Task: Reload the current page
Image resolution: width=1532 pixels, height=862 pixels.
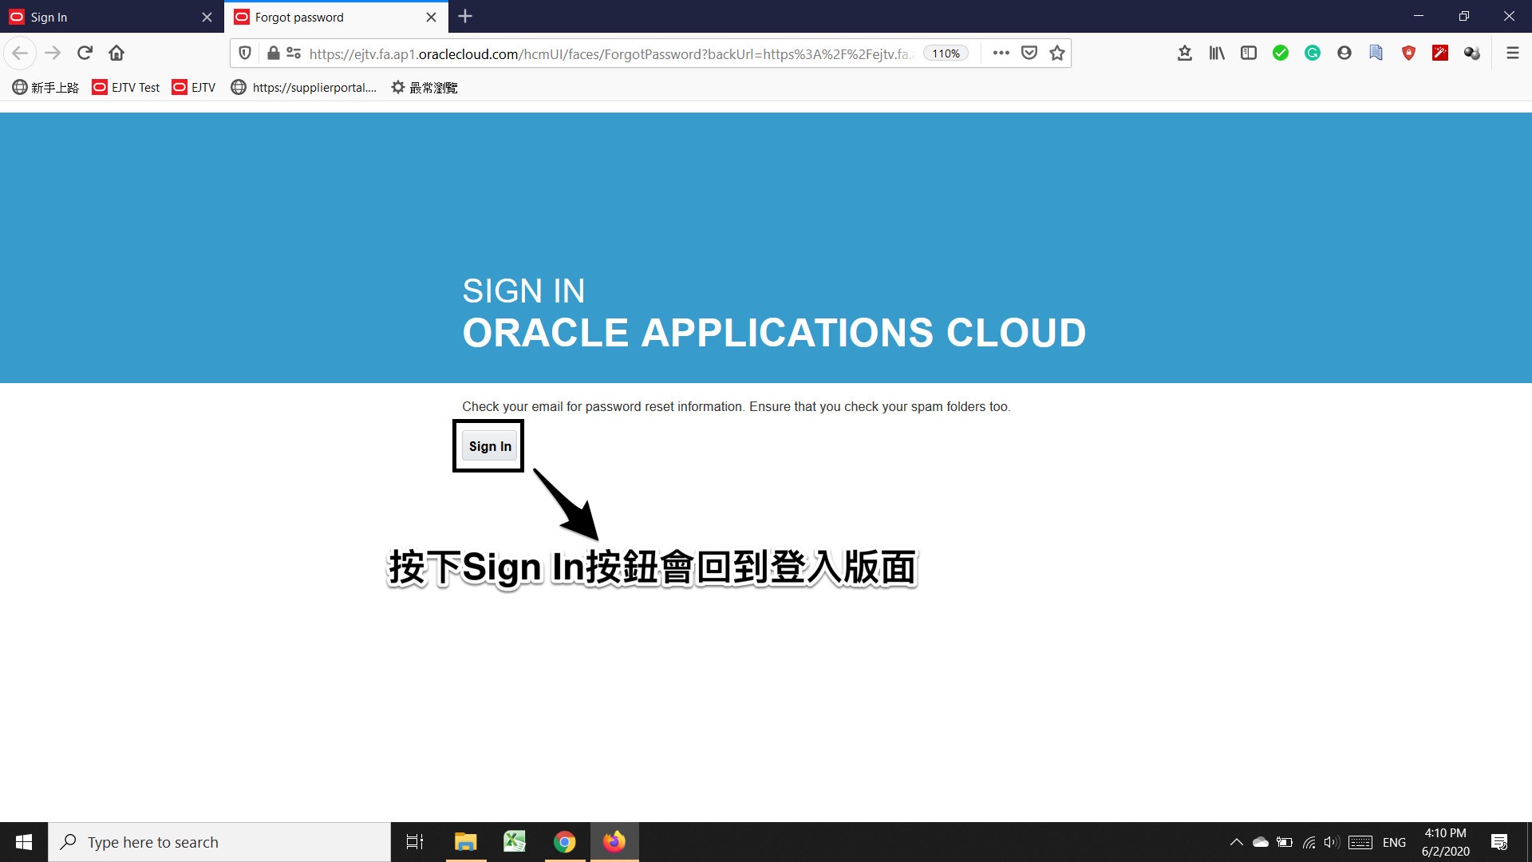Action: (85, 53)
